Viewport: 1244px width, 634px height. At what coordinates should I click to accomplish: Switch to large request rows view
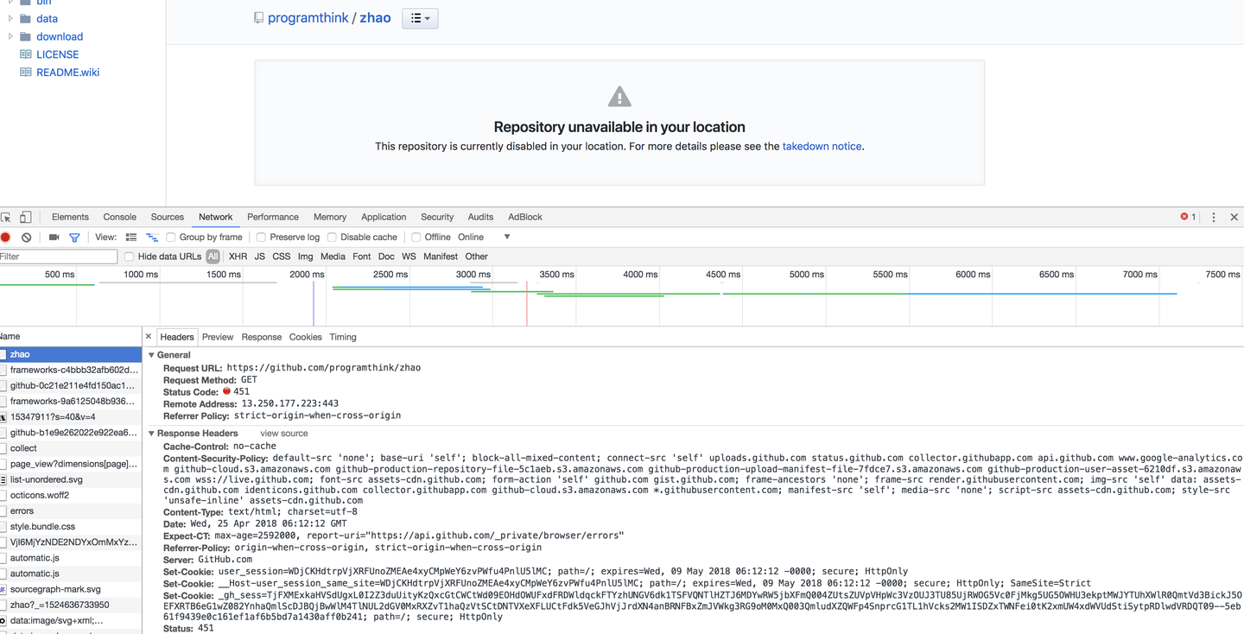131,238
